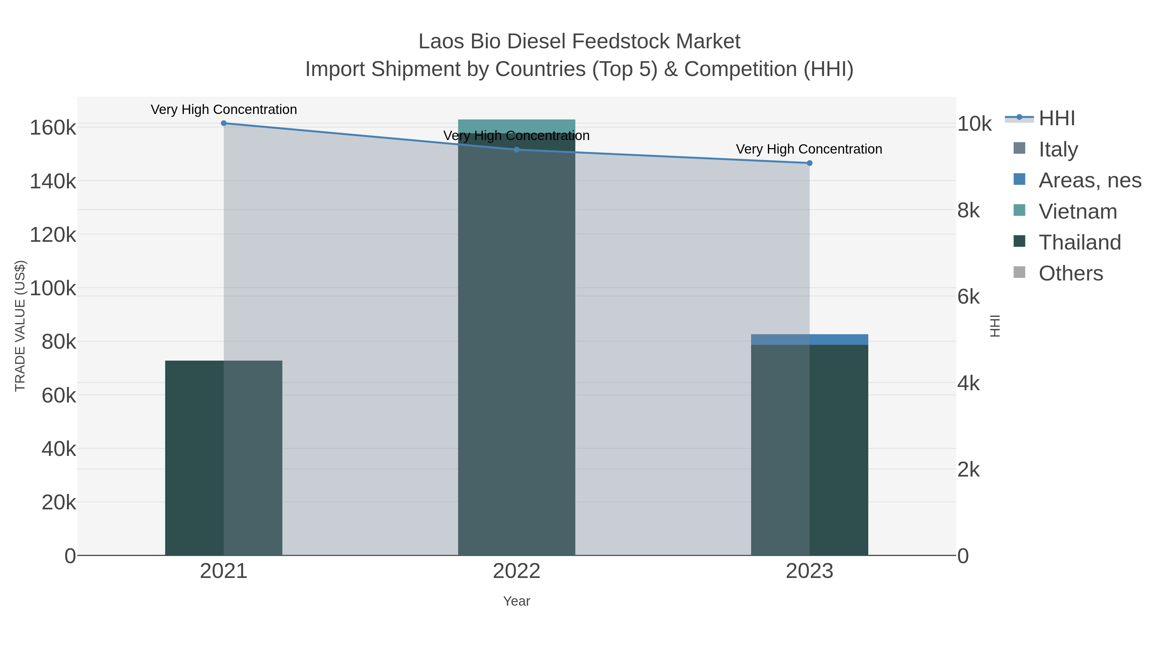Click the 8k right axis tick label
Screen dimensions: 1159x652
pyautogui.click(x=969, y=211)
